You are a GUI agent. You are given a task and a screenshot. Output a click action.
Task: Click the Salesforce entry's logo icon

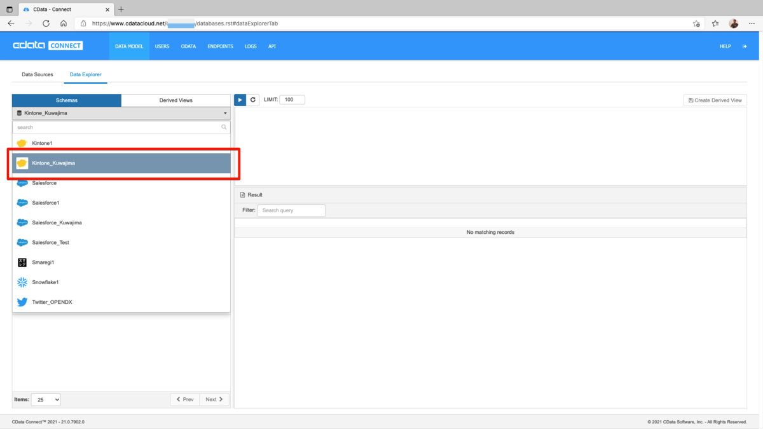(x=22, y=183)
